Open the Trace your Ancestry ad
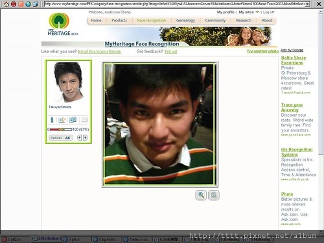This screenshot has width=324, height=243. pyautogui.click(x=292, y=107)
